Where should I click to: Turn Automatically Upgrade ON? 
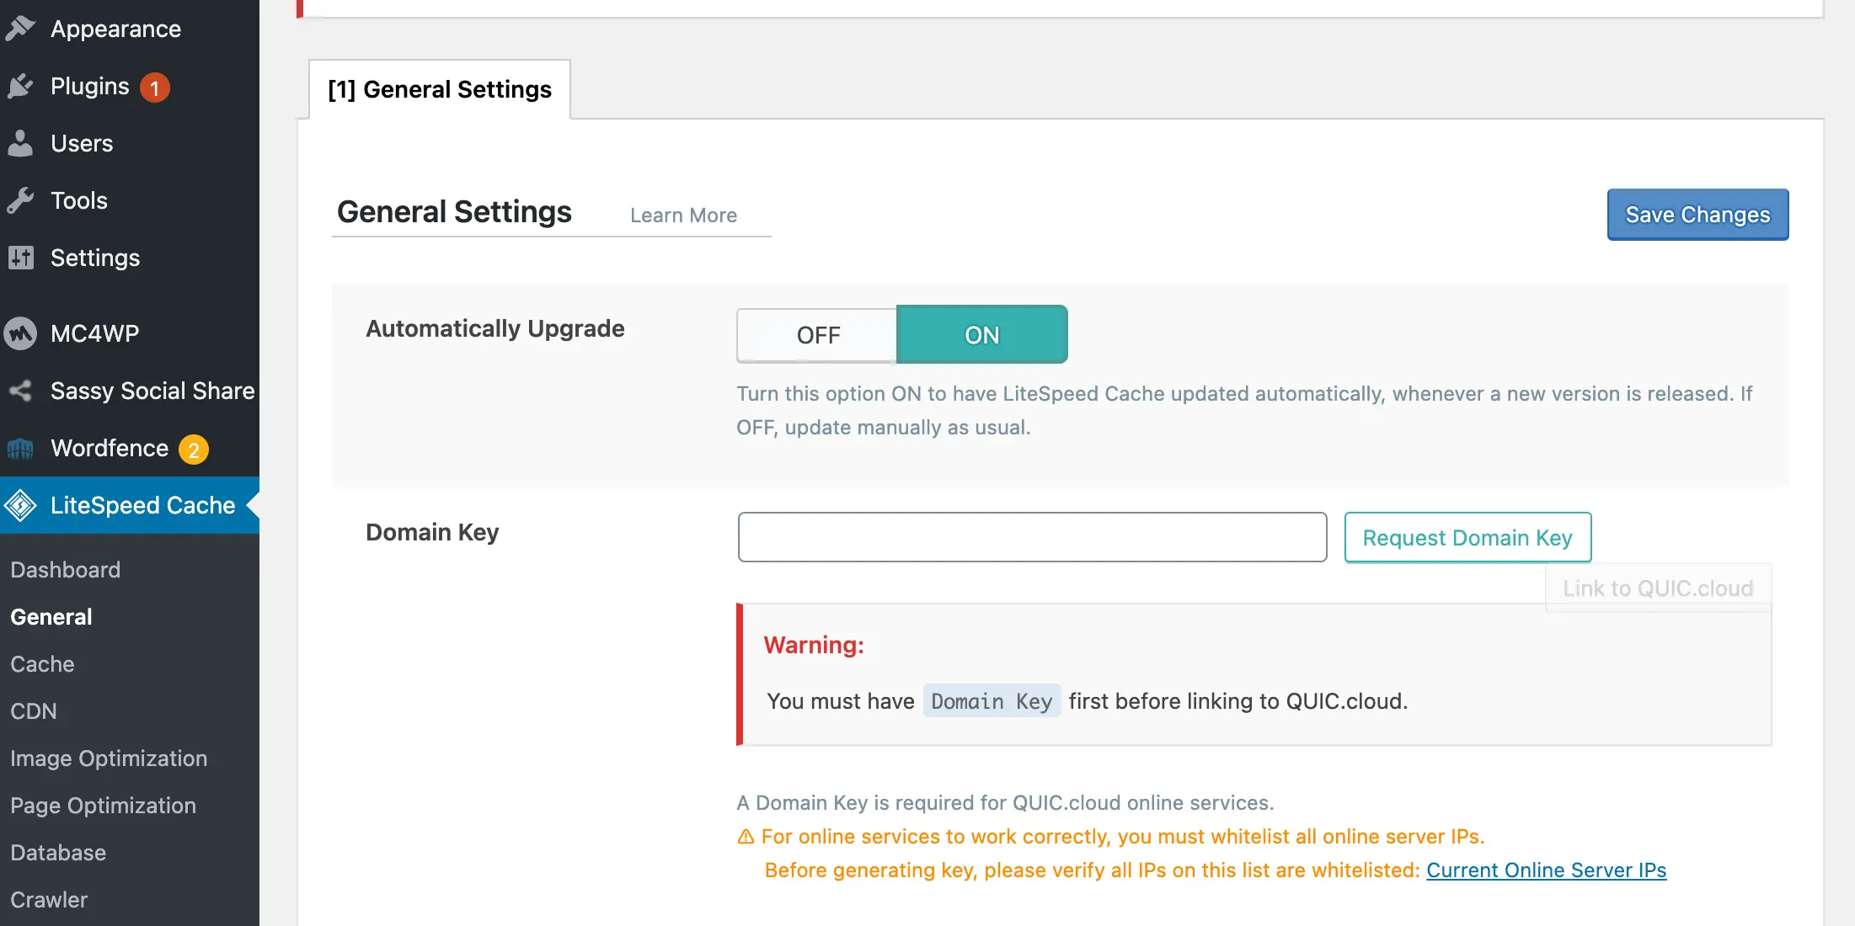click(x=982, y=335)
